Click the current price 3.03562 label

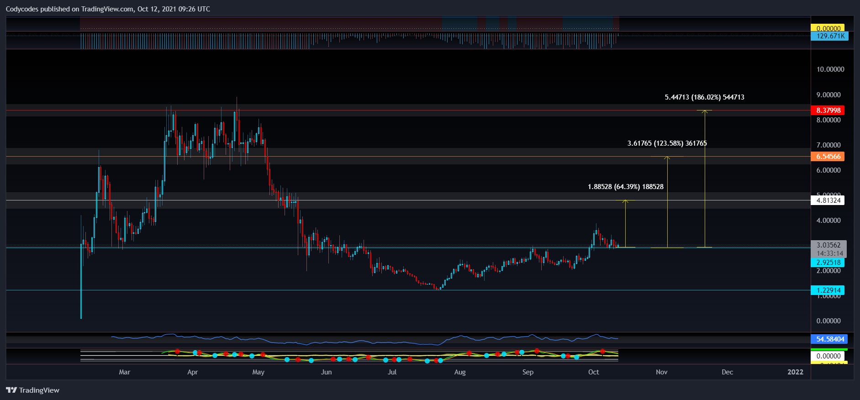[x=828, y=245]
